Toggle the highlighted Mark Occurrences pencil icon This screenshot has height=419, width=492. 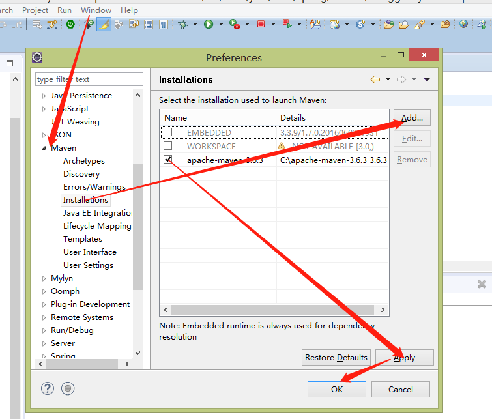(104, 24)
